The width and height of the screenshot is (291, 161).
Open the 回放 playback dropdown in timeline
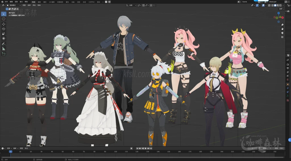coord(9,149)
